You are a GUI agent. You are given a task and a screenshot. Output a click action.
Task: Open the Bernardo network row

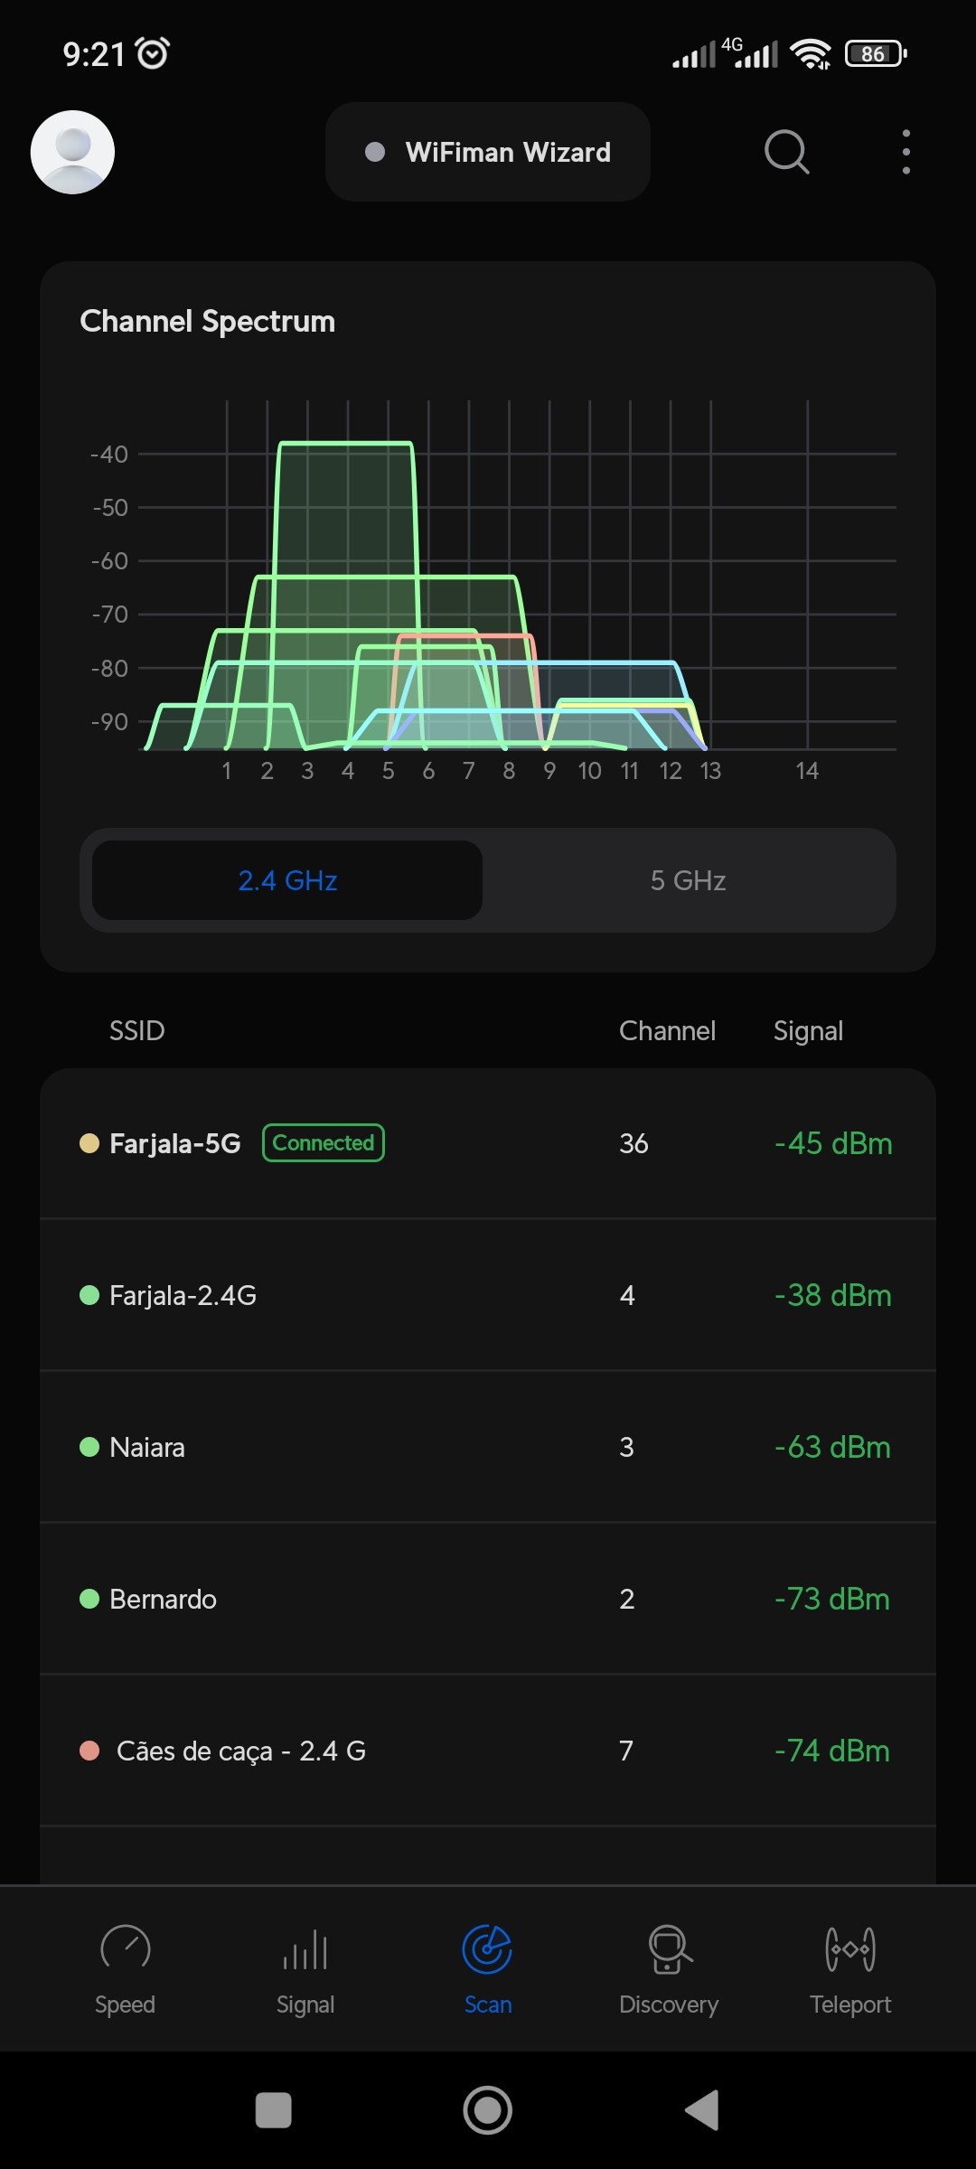point(488,1599)
